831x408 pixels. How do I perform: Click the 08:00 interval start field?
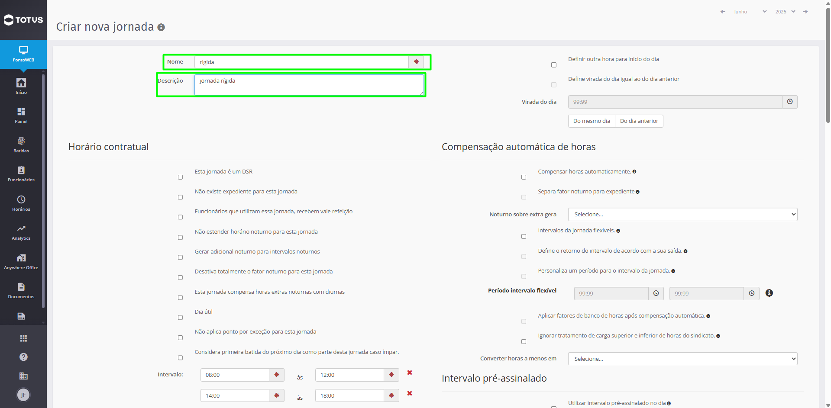click(235, 375)
